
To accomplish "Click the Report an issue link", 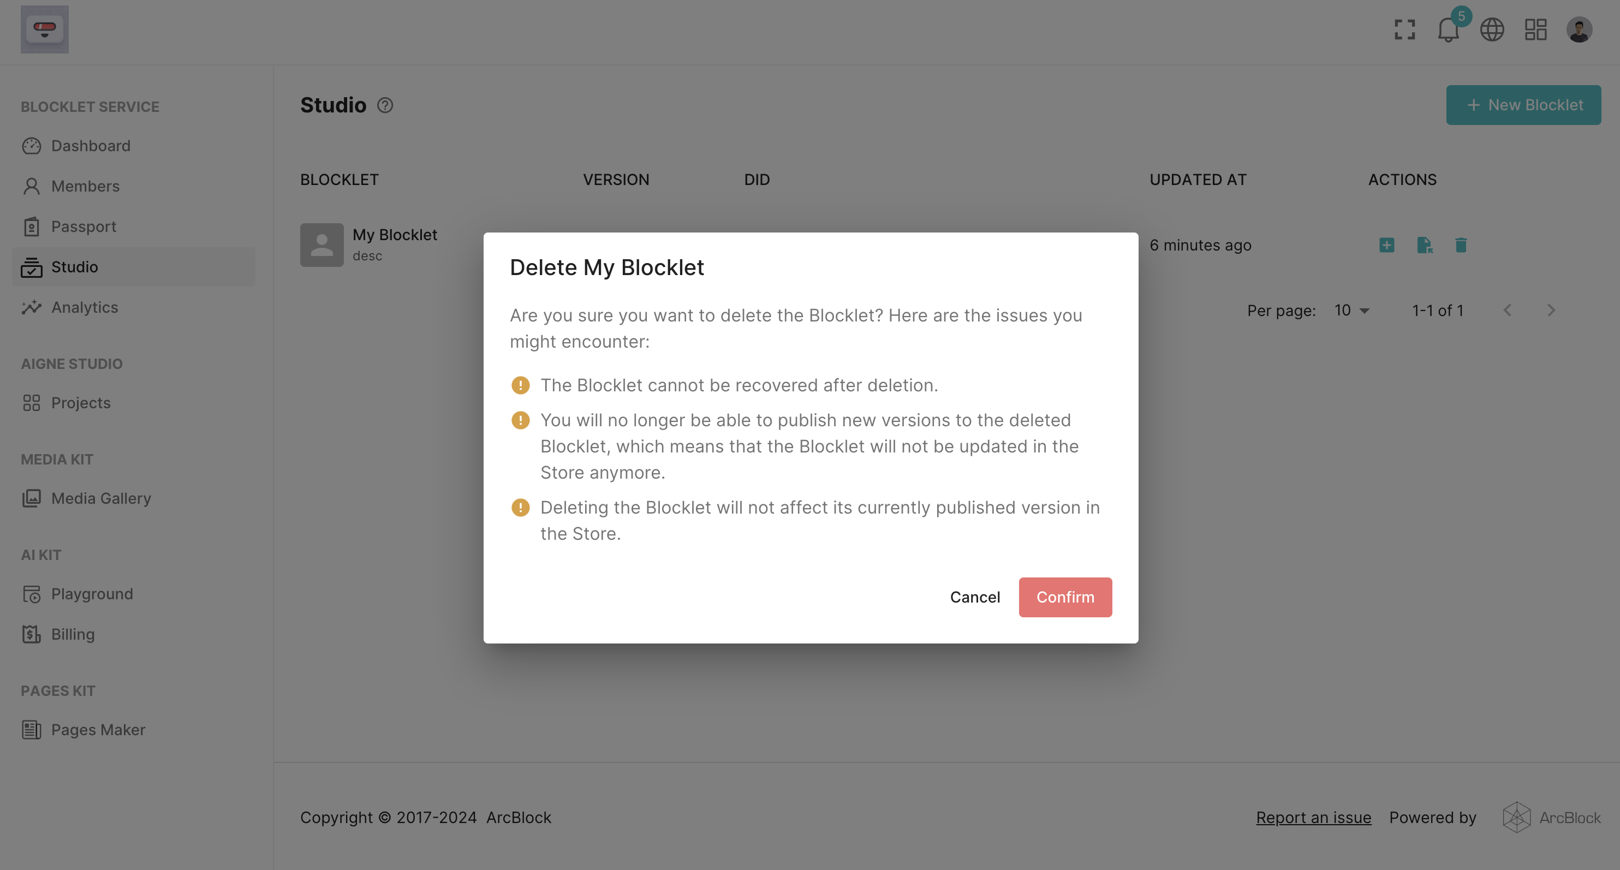I will pos(1313,817).
